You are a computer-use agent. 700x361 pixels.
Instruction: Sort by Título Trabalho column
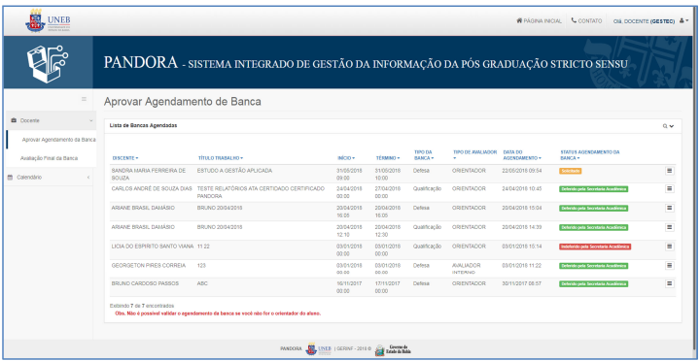[x=221, y=158]
